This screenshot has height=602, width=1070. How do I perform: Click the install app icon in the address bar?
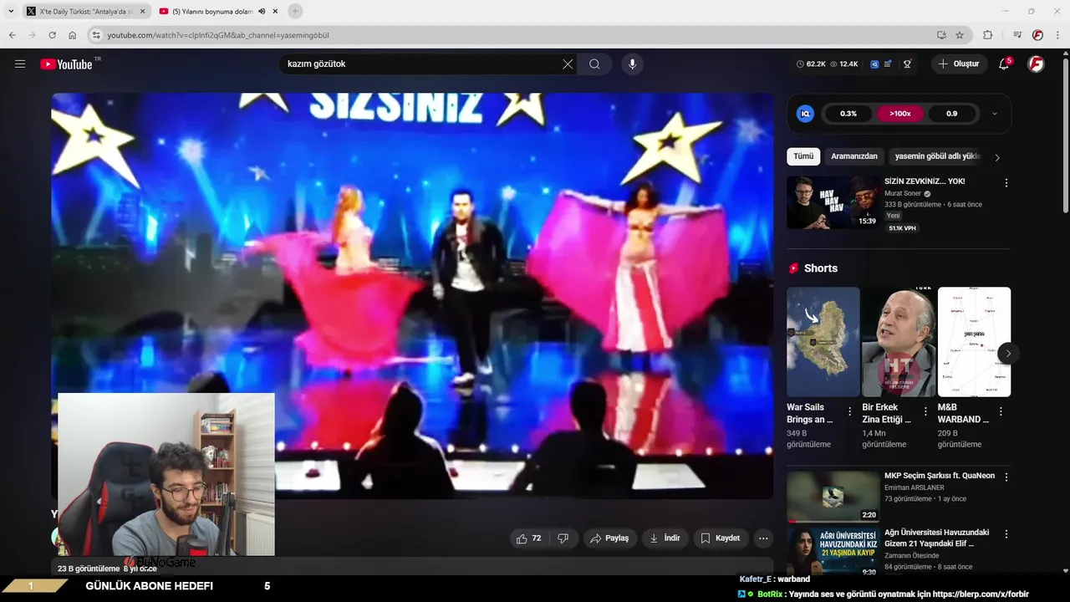(x=941, y=35)
